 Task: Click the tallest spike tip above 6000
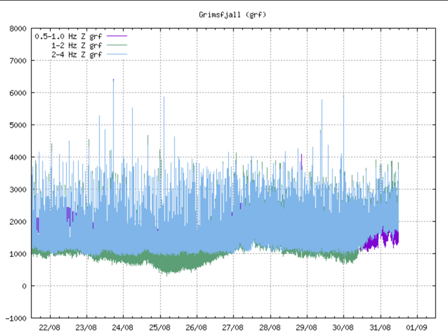[x=113, y=80]
